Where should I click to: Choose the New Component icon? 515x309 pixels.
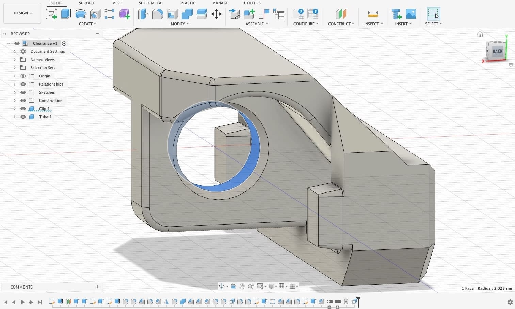250,14
